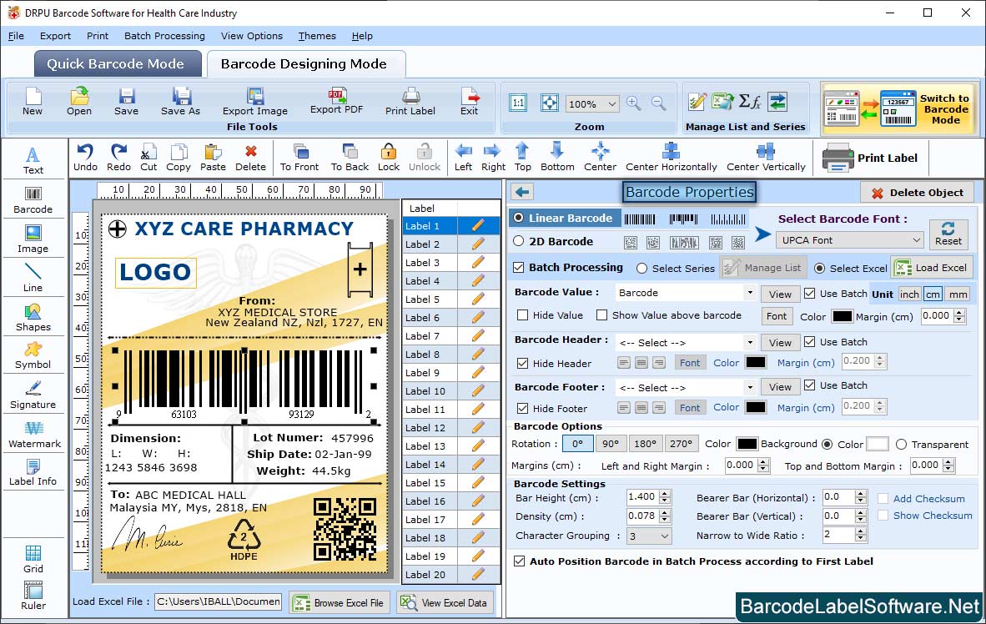Click the Load Excel button
This screenshot has height=624, width=986.
coord(933,268)
